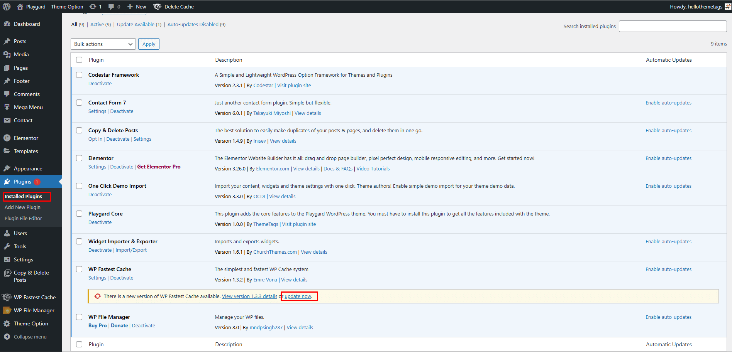Open Theme Option in admin bar
This screenshot has width=732, height=352.
tap(67, 7)
